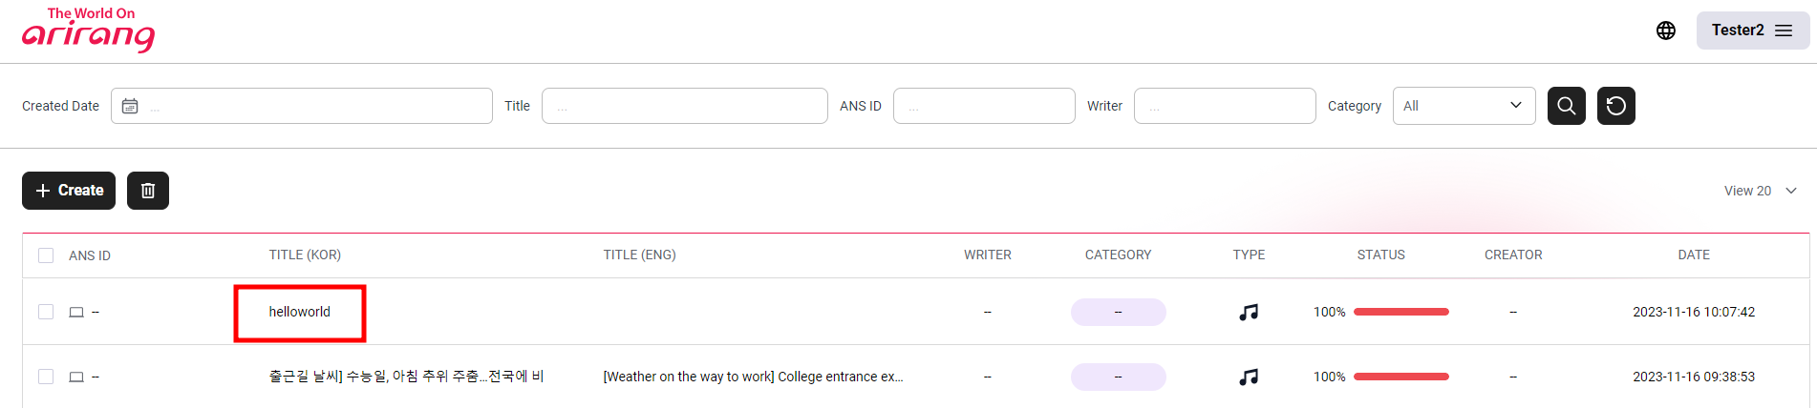Check the weather article row checkbox

tap(46, 377)
